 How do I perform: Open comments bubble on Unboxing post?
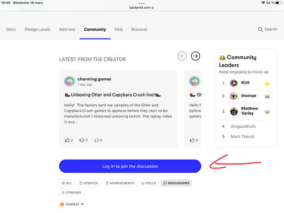pyautogui.click(x=96, y=140)
